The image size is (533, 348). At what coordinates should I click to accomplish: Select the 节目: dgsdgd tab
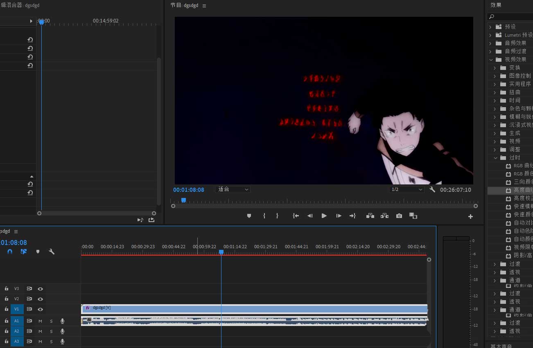click(x=184, y=5)
